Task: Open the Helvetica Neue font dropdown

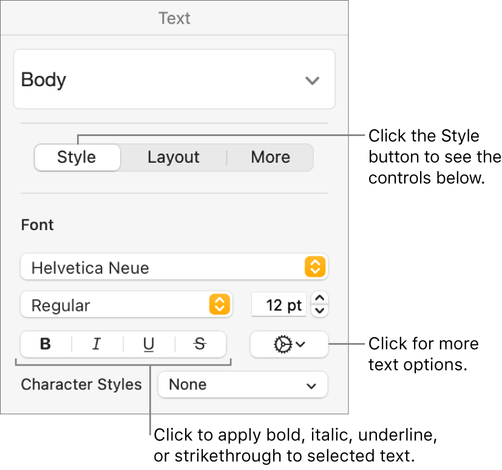Action: click(x=164, y=267)
